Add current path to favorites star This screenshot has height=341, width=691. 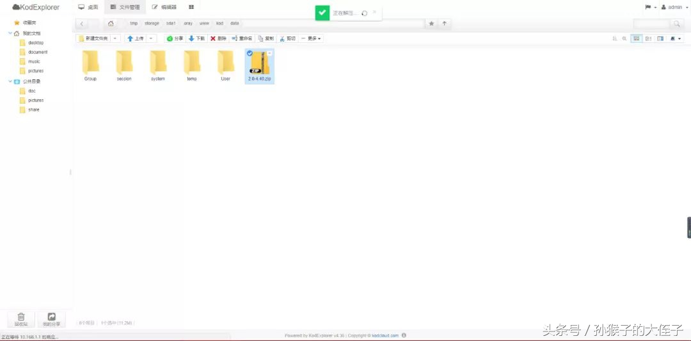pyautogui.click(x=431, y=23)
